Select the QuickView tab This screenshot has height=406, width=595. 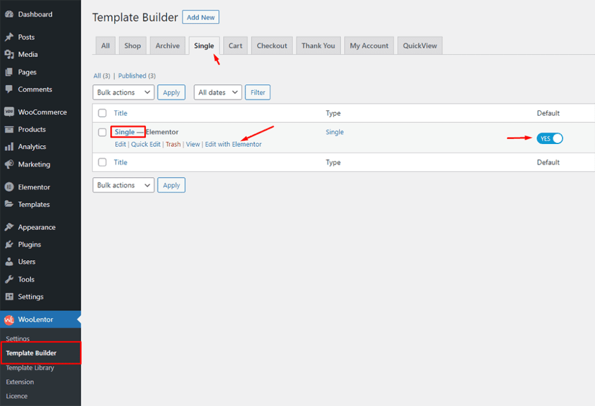(420, 46)
